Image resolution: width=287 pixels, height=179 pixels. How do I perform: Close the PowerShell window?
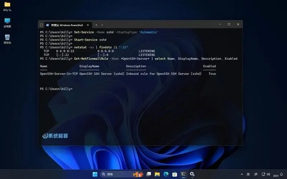click(238, 24)
